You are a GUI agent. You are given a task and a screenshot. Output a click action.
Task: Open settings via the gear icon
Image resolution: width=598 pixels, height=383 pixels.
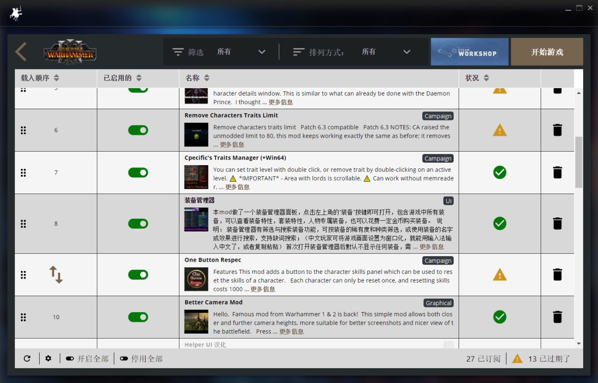pos(48,358)
